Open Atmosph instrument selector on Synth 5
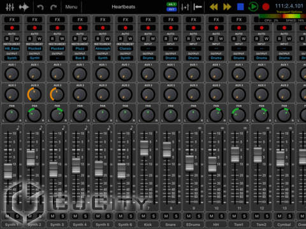 click(103, 48)
